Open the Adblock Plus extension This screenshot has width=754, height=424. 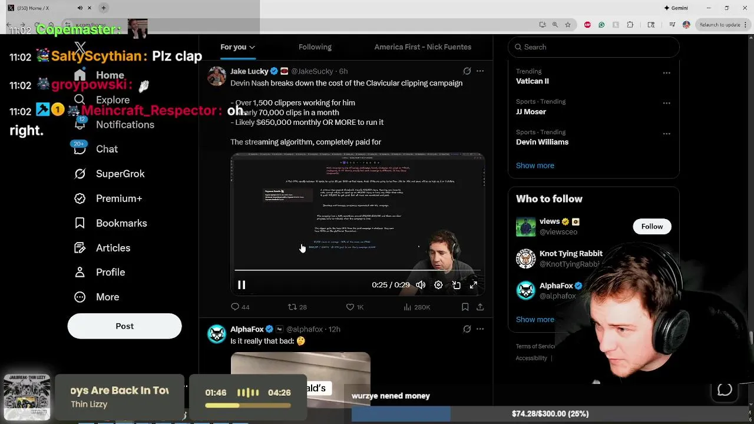pos(587,25)
